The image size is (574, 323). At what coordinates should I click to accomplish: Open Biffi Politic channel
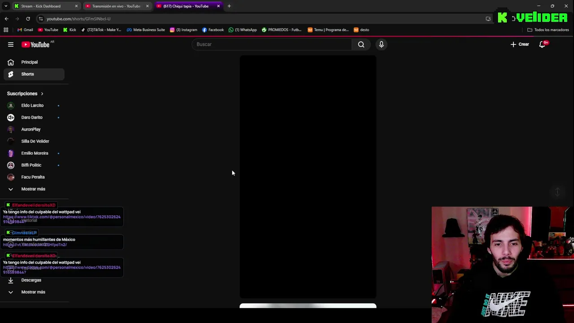click(34, 165)
